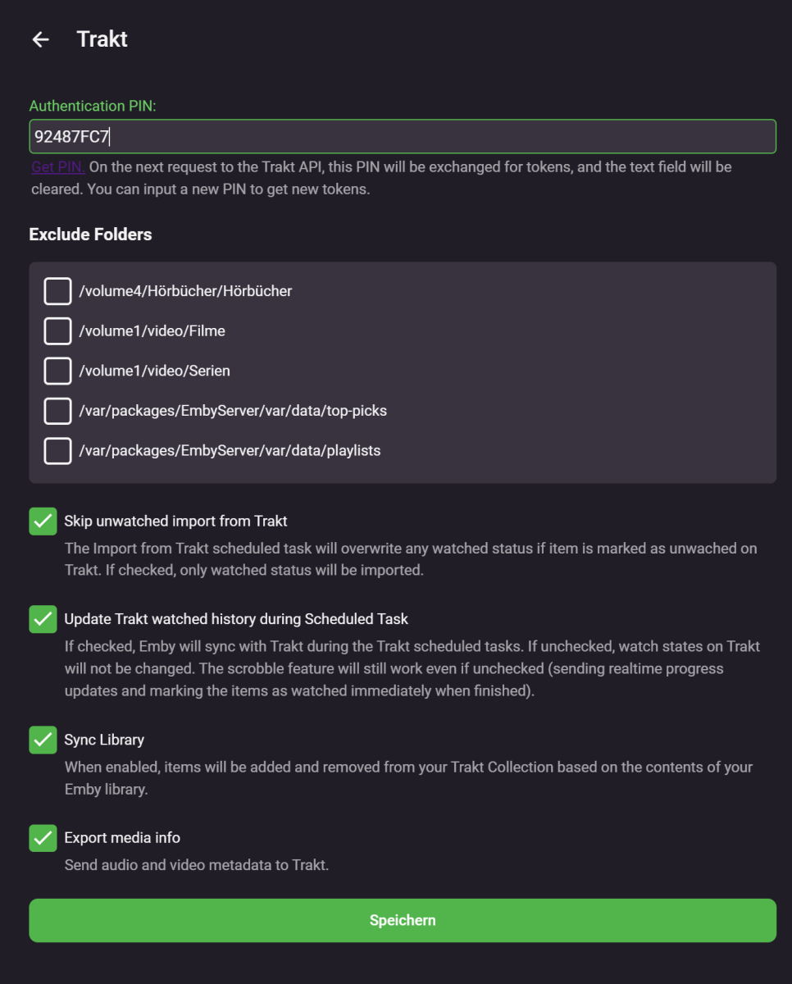Image resolution: width=792 pixels, height=984 pixels.
Task: Open the Get PIN link
Action: pos(57,167)
